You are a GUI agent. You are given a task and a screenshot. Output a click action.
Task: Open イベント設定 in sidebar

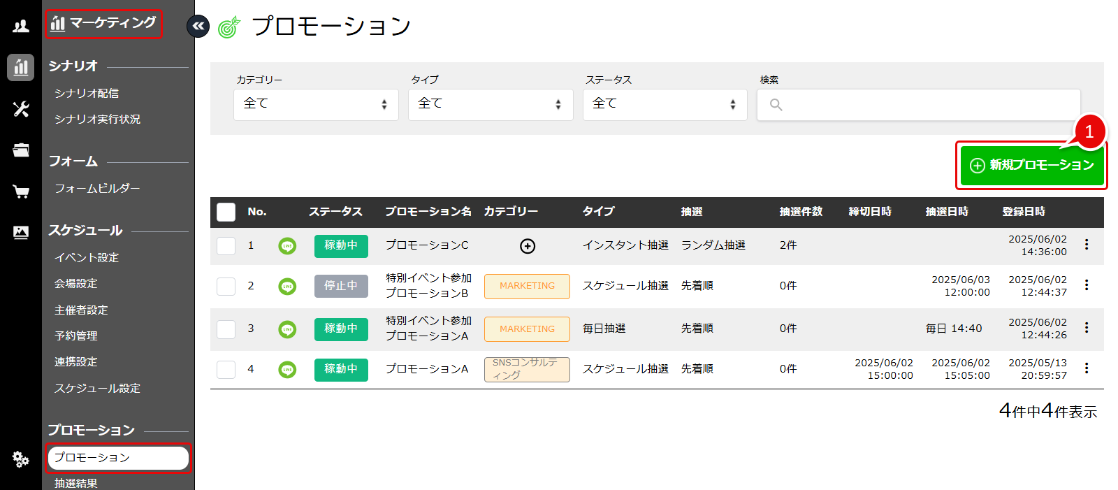pos(87,257)
